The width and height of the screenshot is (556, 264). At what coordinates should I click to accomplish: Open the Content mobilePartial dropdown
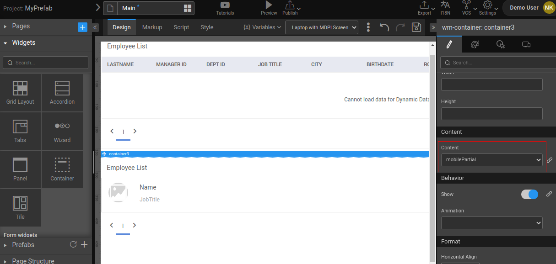pos(491,160)
